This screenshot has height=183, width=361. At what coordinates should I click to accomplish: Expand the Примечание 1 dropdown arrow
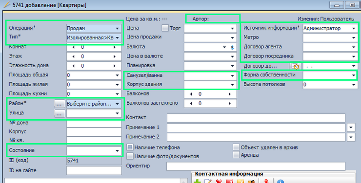(x=351, y=128)
